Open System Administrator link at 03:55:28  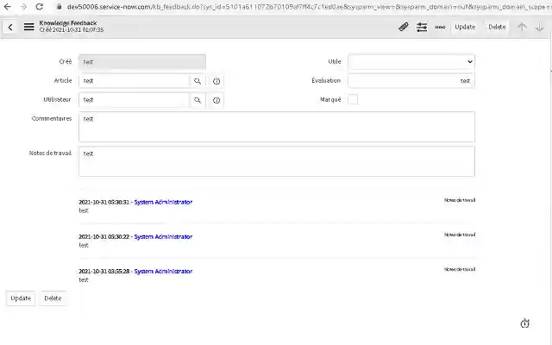(x=163, y=271)
